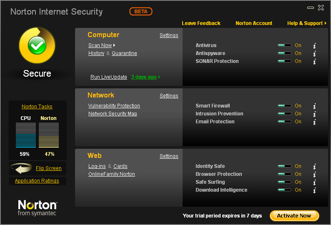Expand Help & Support dropdown
Viewport: 331px width, 225px height.
326,23
